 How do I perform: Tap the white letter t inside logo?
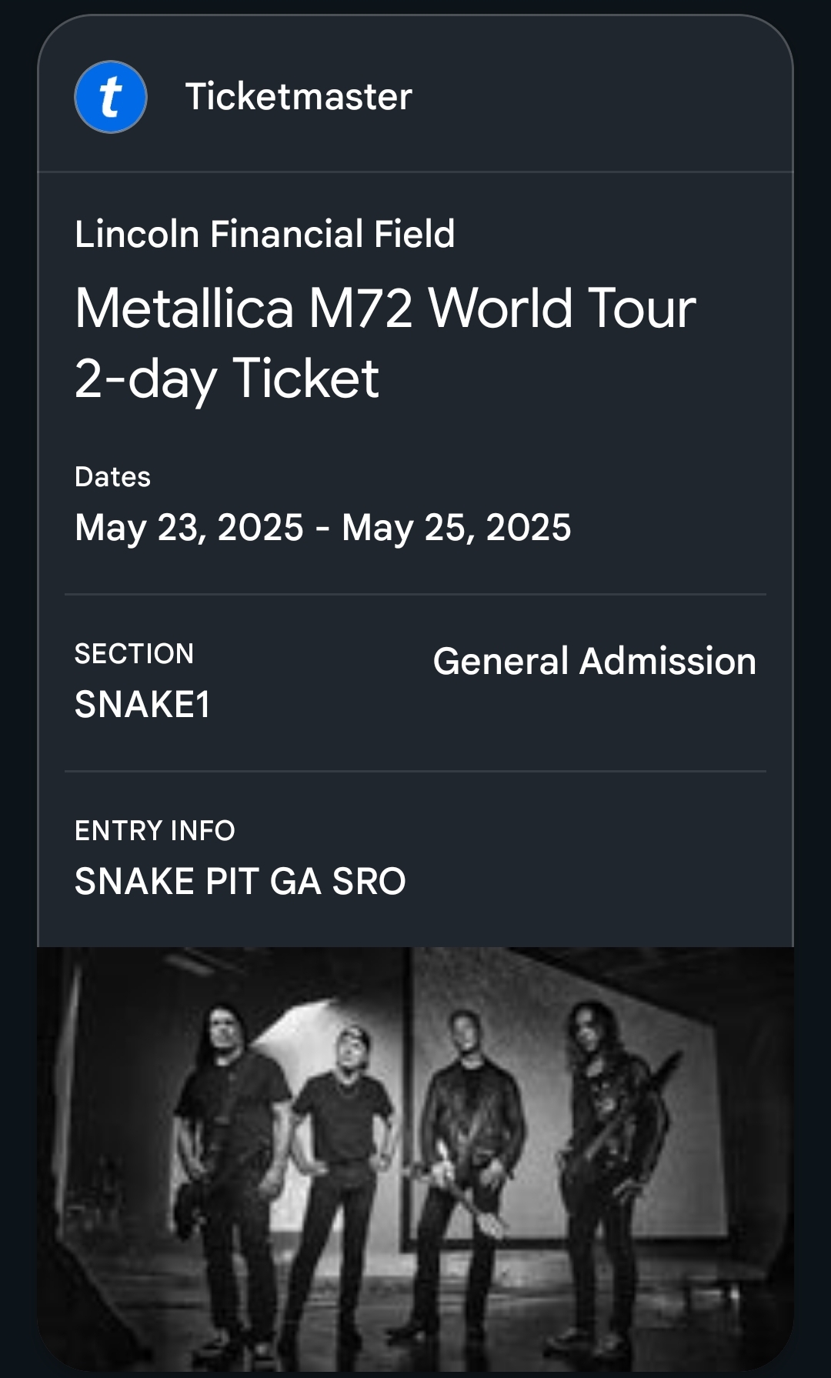111,97
